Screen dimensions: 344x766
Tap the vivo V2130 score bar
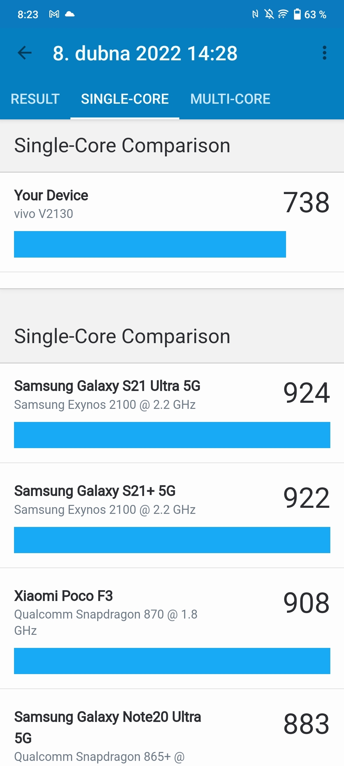coord(150,244)
